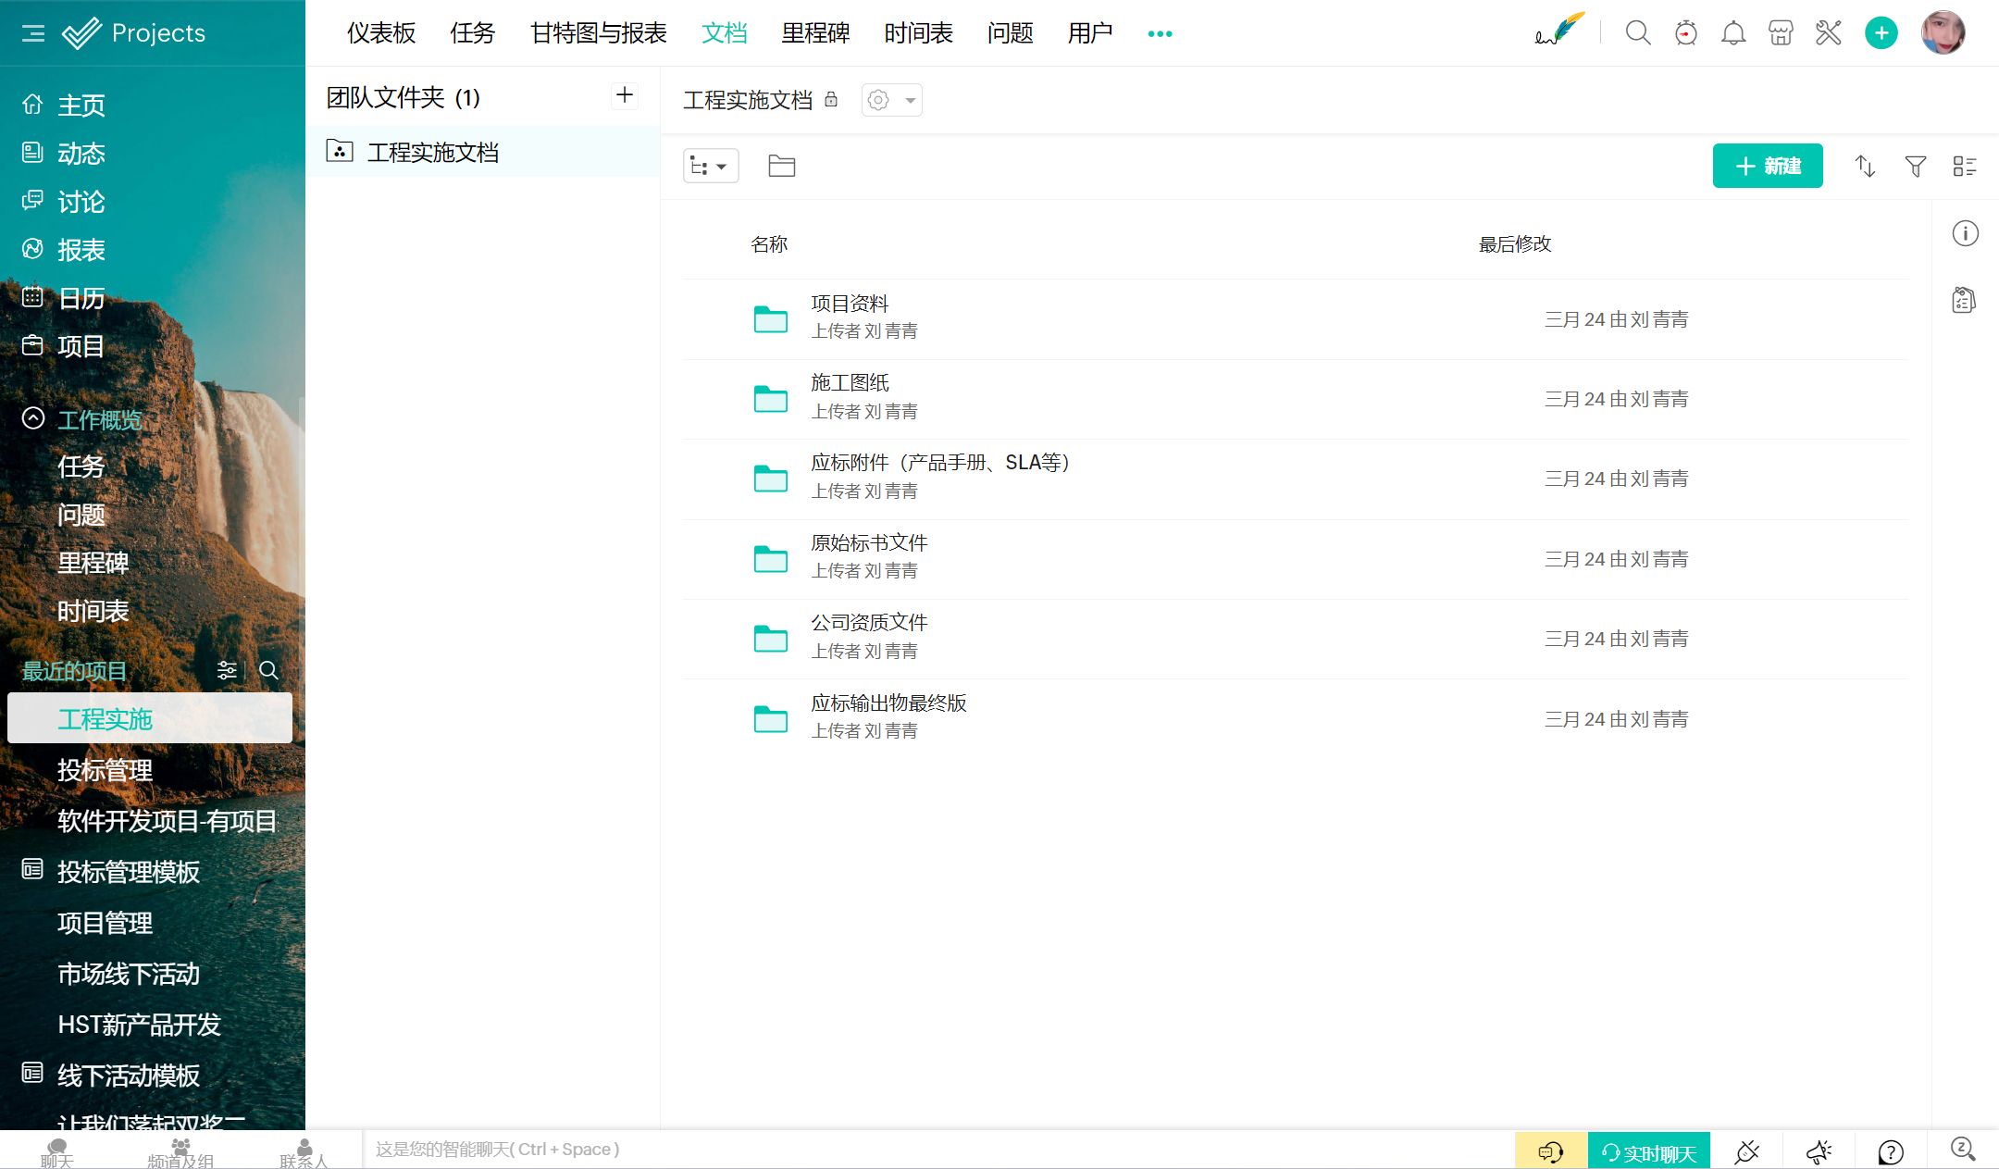This screenshot has width=1999, height=1169.
Task: Open the notifications bell
Action: point(1732,33)
